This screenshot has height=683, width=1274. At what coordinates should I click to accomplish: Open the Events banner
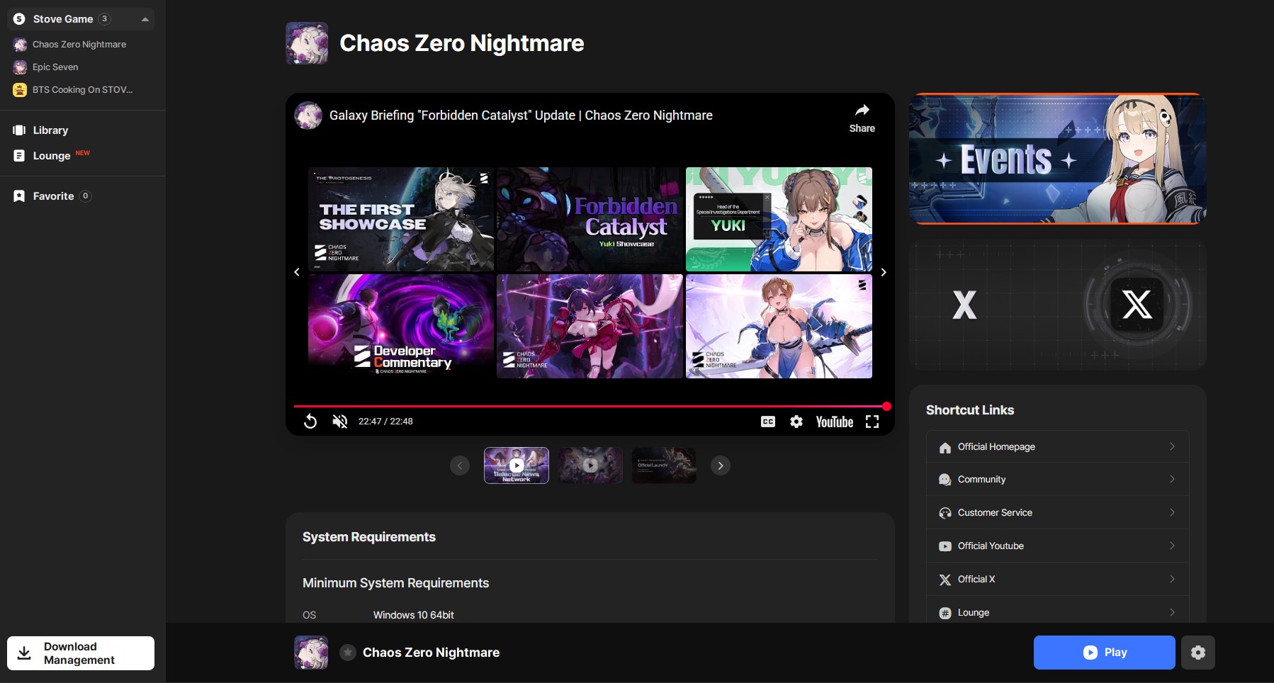point(1058,159)
